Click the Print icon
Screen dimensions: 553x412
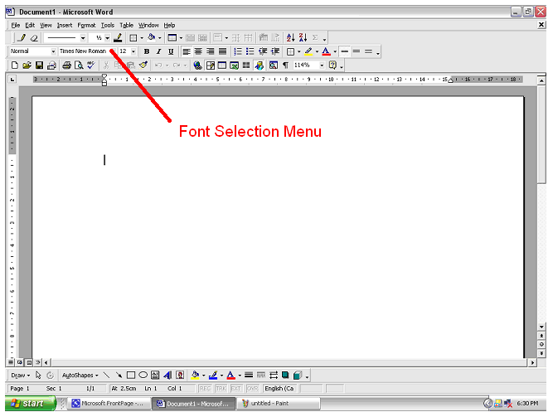click(x=66, y=65)
